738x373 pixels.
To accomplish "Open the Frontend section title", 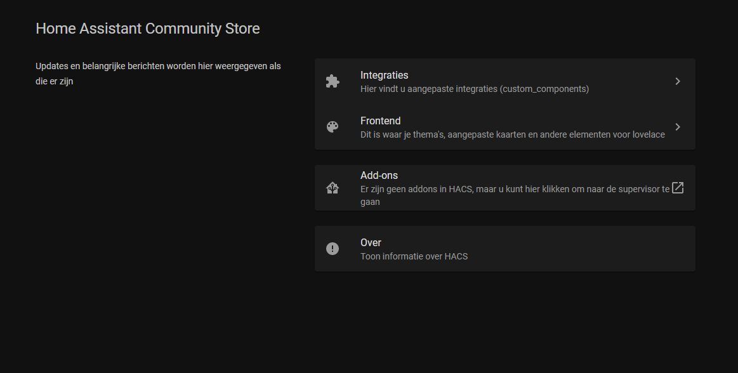I will [380, 121].
